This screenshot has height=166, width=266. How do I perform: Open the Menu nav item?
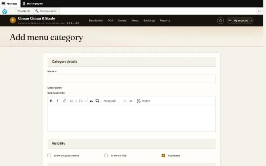pyautogui.click(x=135, y=20)
